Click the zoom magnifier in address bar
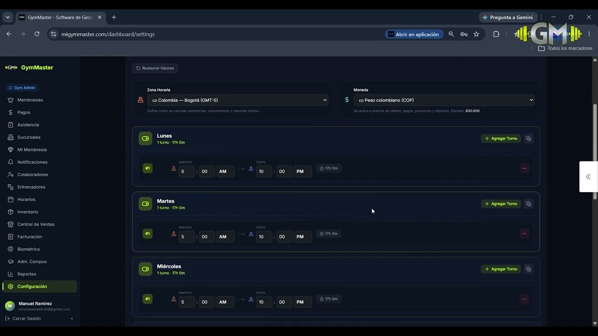The width and height of the screenshot is (598, 336). pos(451,34)
